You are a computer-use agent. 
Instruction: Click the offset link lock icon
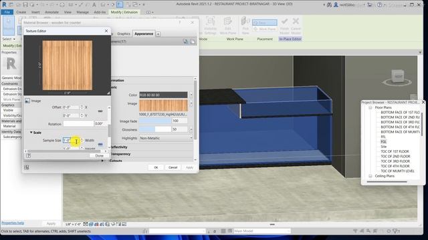[100, 111]
